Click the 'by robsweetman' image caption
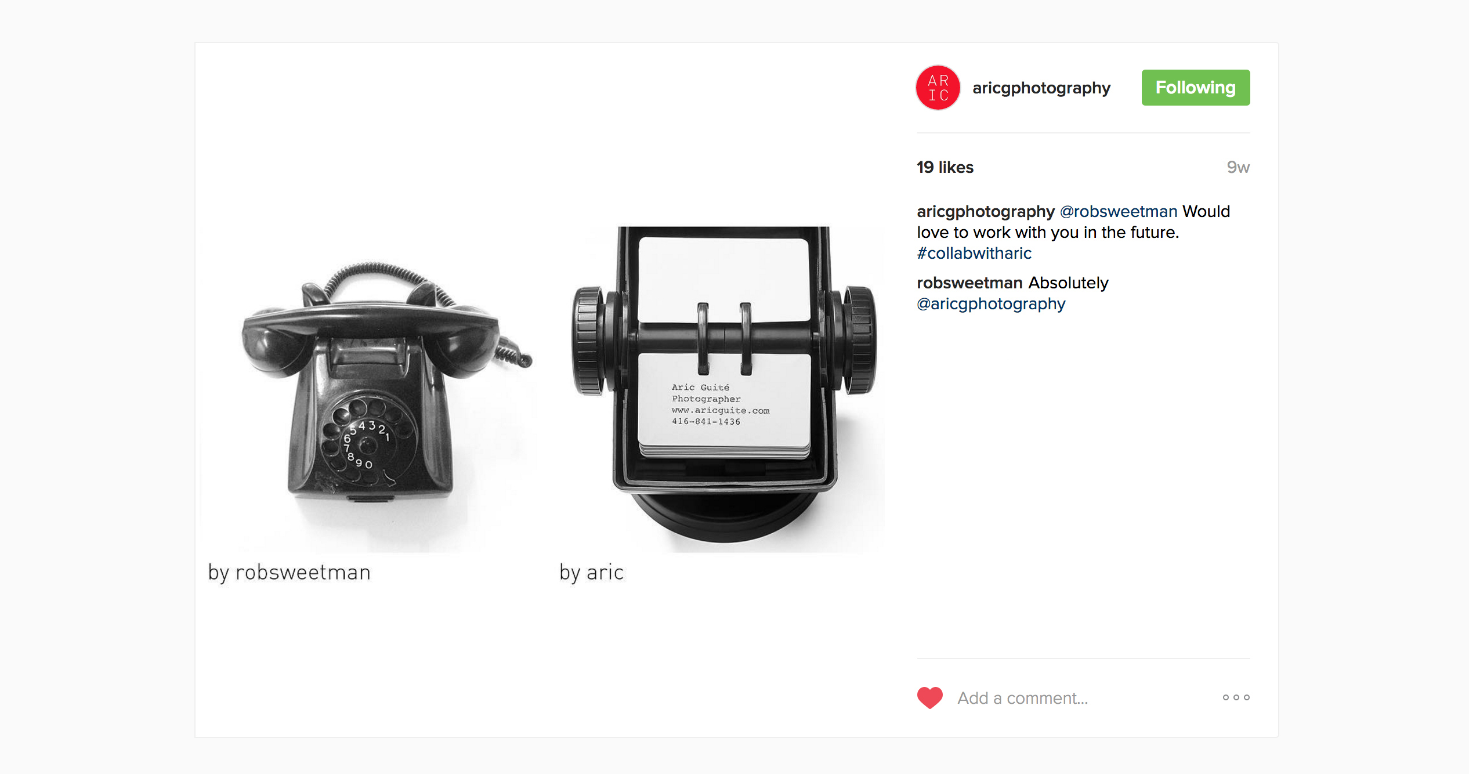This screenshot has width=1469, height=774. pyautogui.click(x=289, y=573)
